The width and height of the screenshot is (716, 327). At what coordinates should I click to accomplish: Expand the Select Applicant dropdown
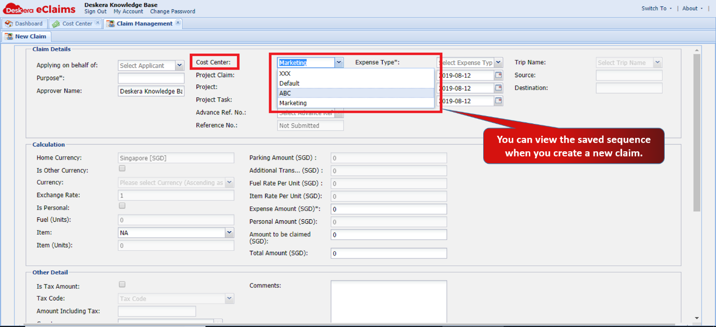(179, 65)
